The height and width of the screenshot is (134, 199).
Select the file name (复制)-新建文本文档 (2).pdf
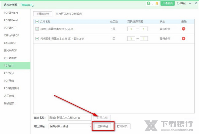(57, 29)
